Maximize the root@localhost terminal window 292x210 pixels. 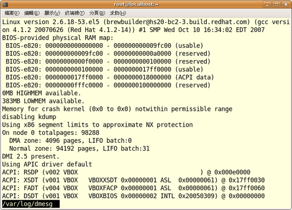pyautogui.click(x=276, y=4)
